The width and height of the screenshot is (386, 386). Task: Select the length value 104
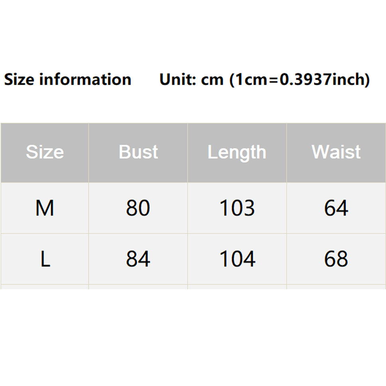point(237,259)
